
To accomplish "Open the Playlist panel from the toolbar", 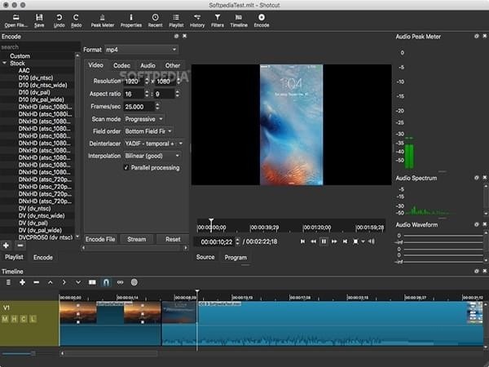I will [x=176, y=21].
